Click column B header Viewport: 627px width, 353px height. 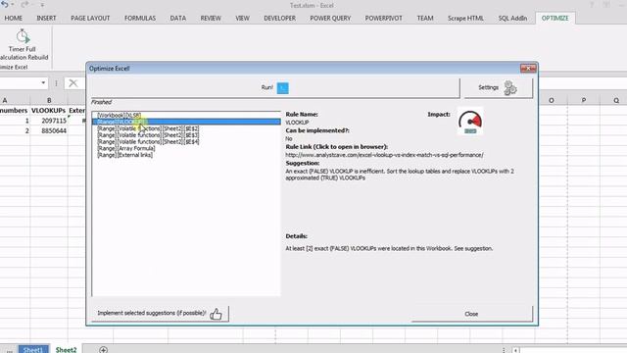tap(49, 100)
